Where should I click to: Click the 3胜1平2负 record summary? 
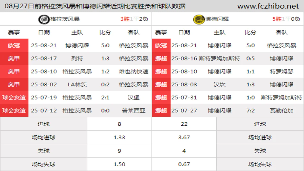(x=134, y=19)
